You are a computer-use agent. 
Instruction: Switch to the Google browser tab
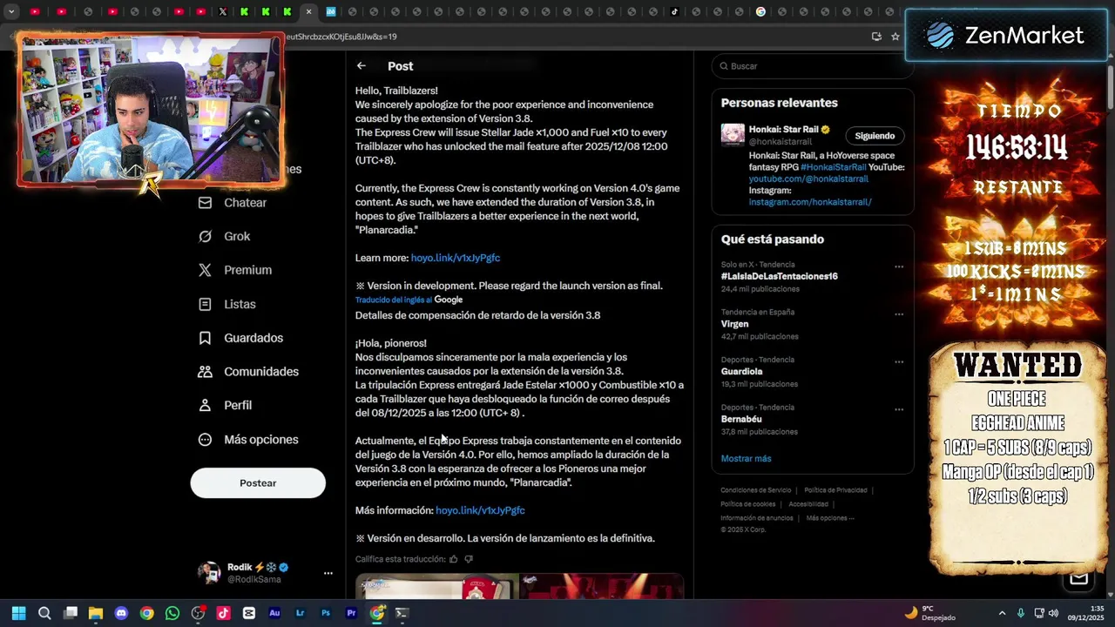coord(760,12)
